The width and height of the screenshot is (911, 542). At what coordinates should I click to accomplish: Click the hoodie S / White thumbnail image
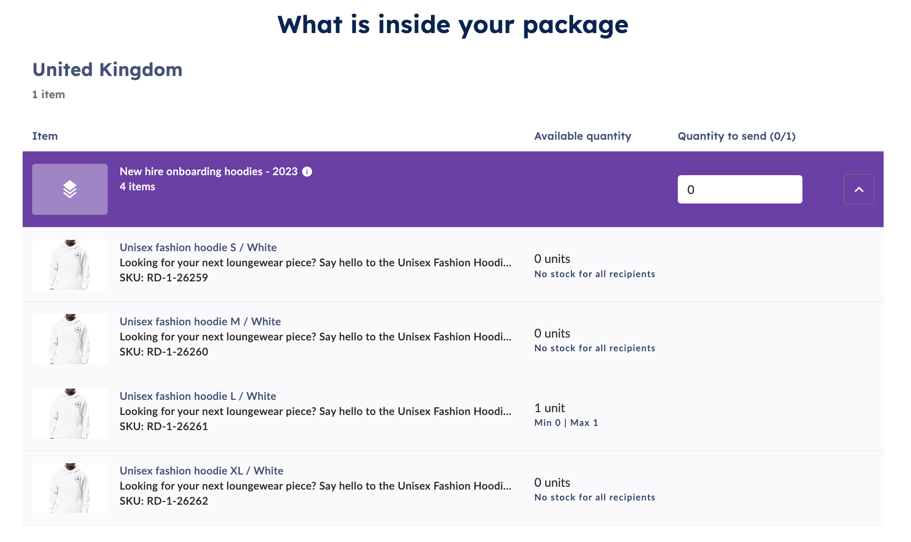[x=70, y=264]
